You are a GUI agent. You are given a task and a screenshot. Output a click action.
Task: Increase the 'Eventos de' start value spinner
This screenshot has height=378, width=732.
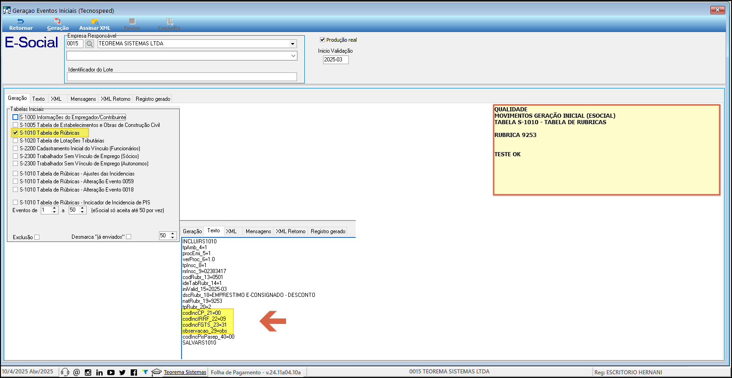55,208
